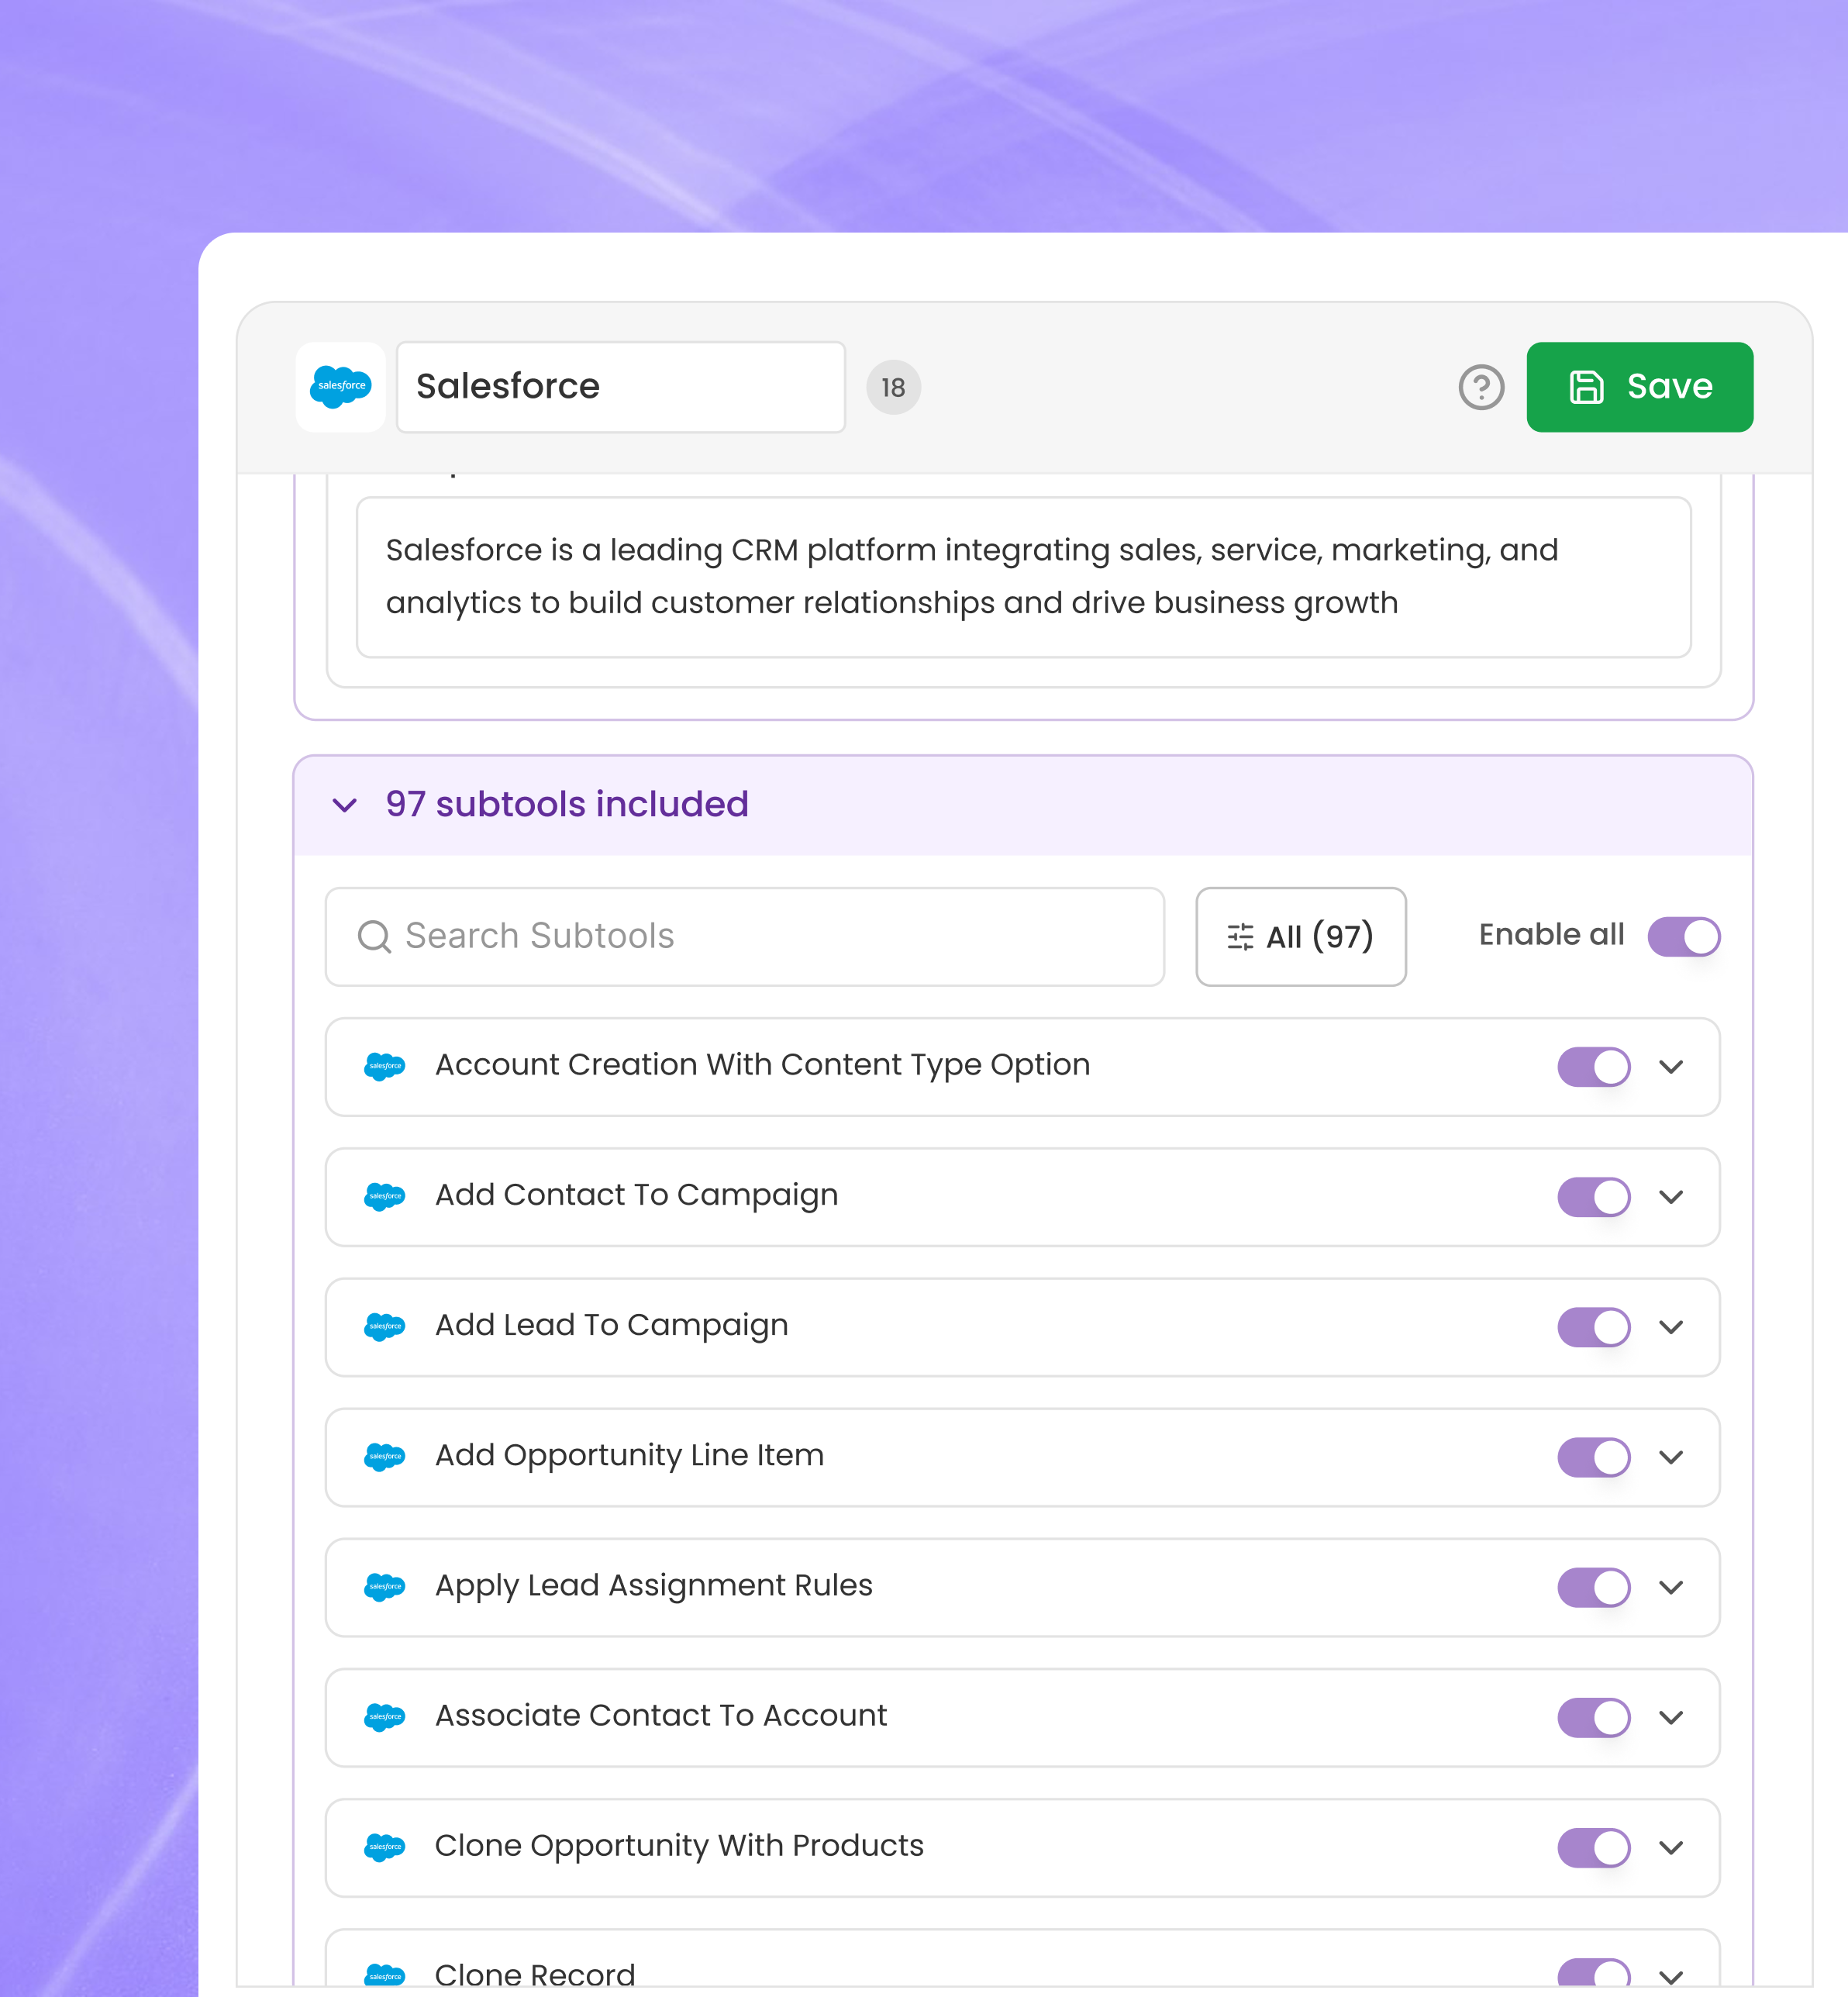
Task: Turn off Add Lead To Campaign toggle
Action: pyautogui.click(x=1593, y=1326)
